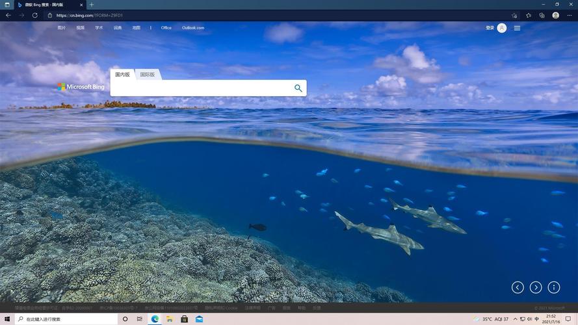Show the previous background image

[x=518, y=287]
